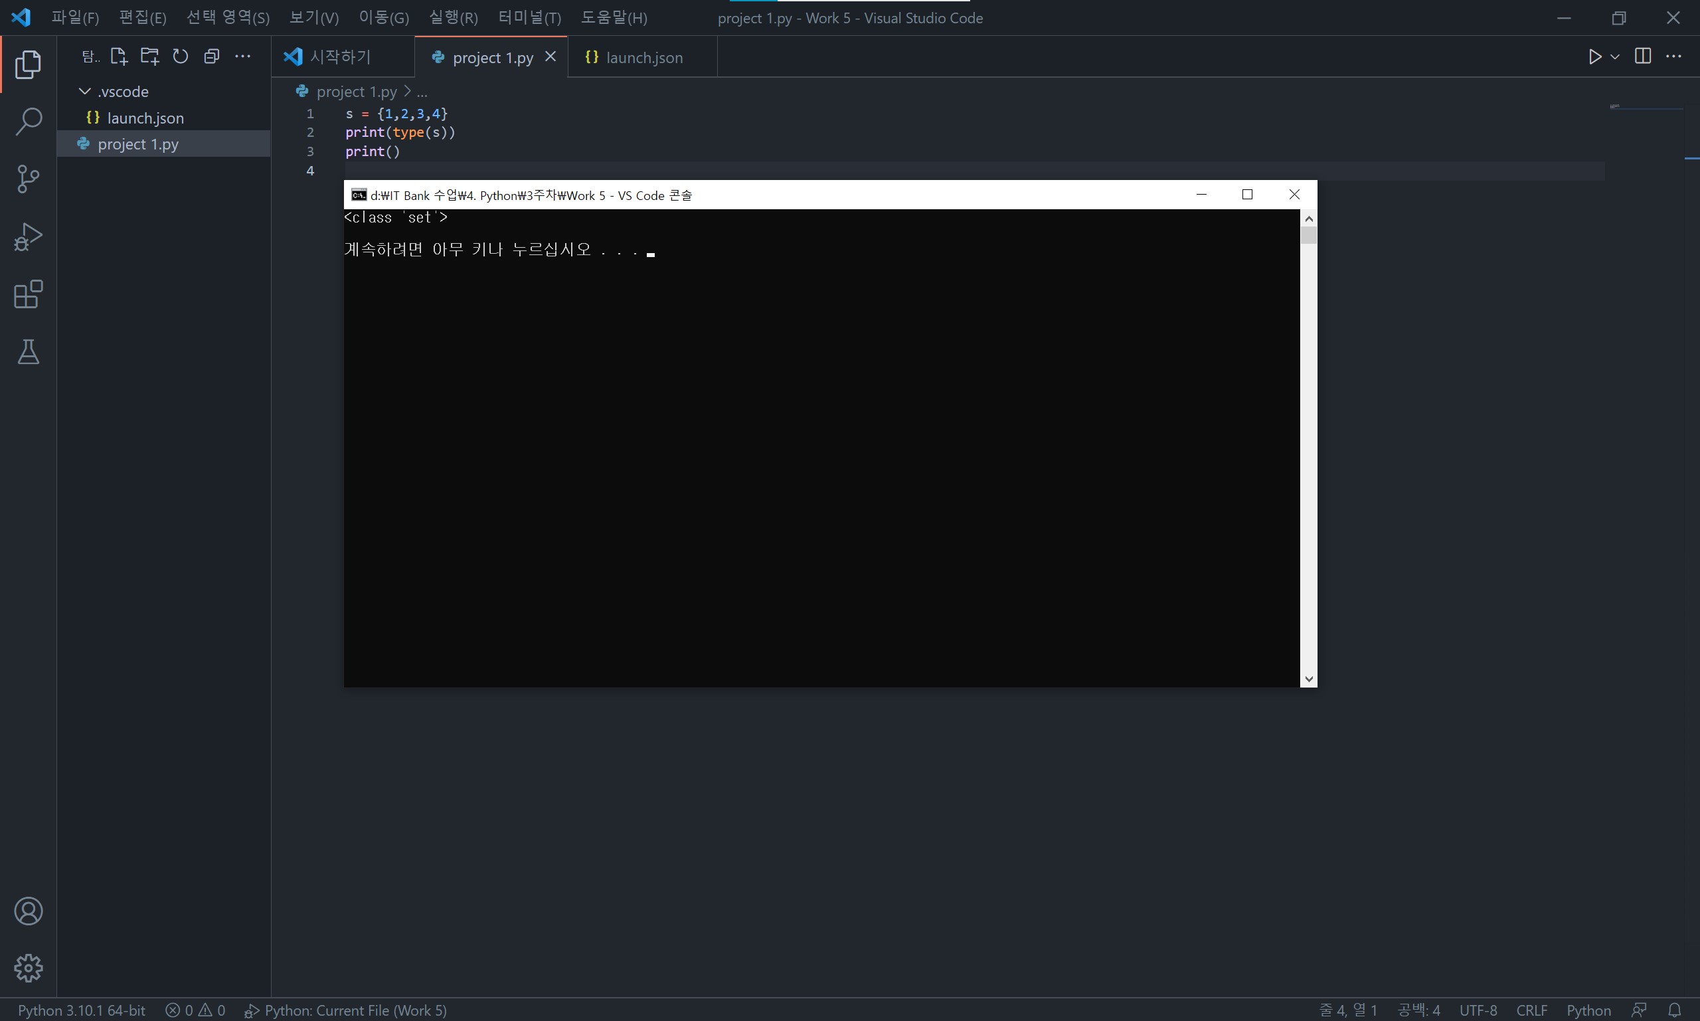Screen dimensions: 1700x1021
Task: Open the Source Control view
Action: [x=28, y=179]
